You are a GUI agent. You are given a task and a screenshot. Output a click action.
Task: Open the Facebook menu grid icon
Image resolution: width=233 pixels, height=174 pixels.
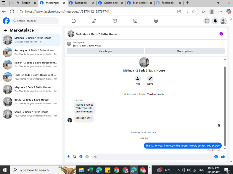pos(207,21)
